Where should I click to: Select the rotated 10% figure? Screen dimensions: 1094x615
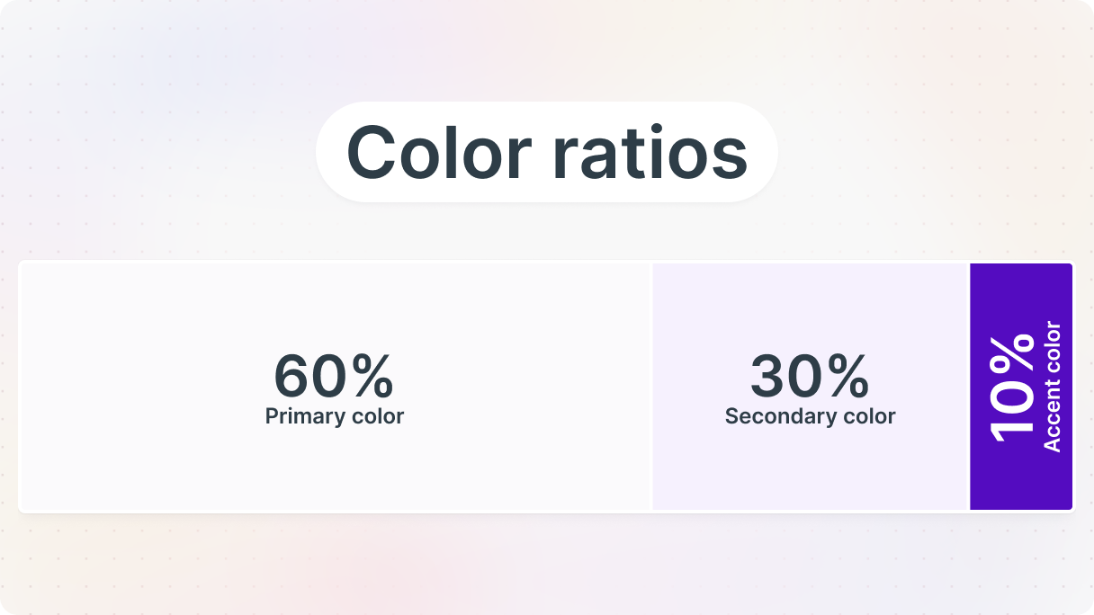[1012, 388]
